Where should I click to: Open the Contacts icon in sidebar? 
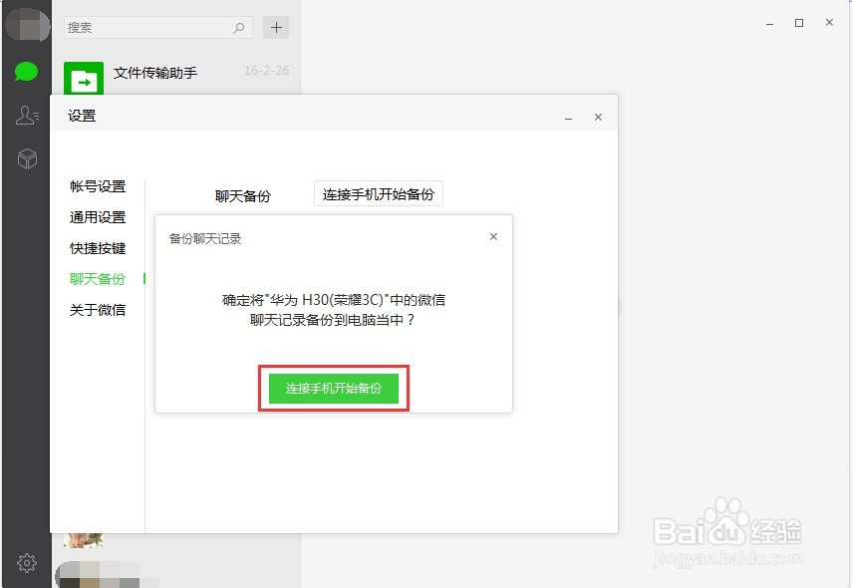27,116
